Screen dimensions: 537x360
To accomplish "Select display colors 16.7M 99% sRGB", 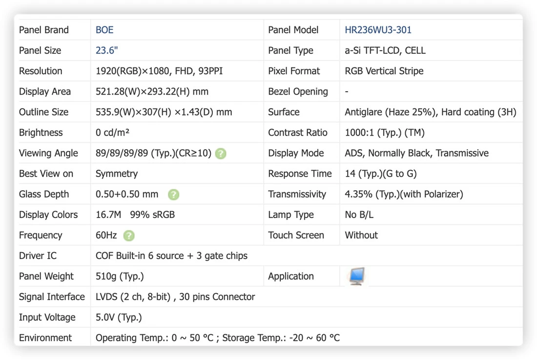I will (135, 215).
